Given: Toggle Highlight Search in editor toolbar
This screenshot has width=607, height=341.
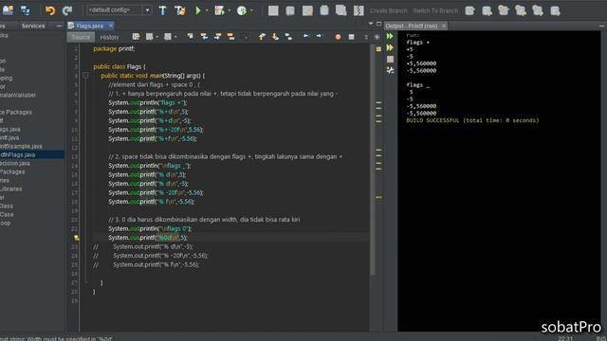Looking at the screenshot, I should (x=230, y=36).
